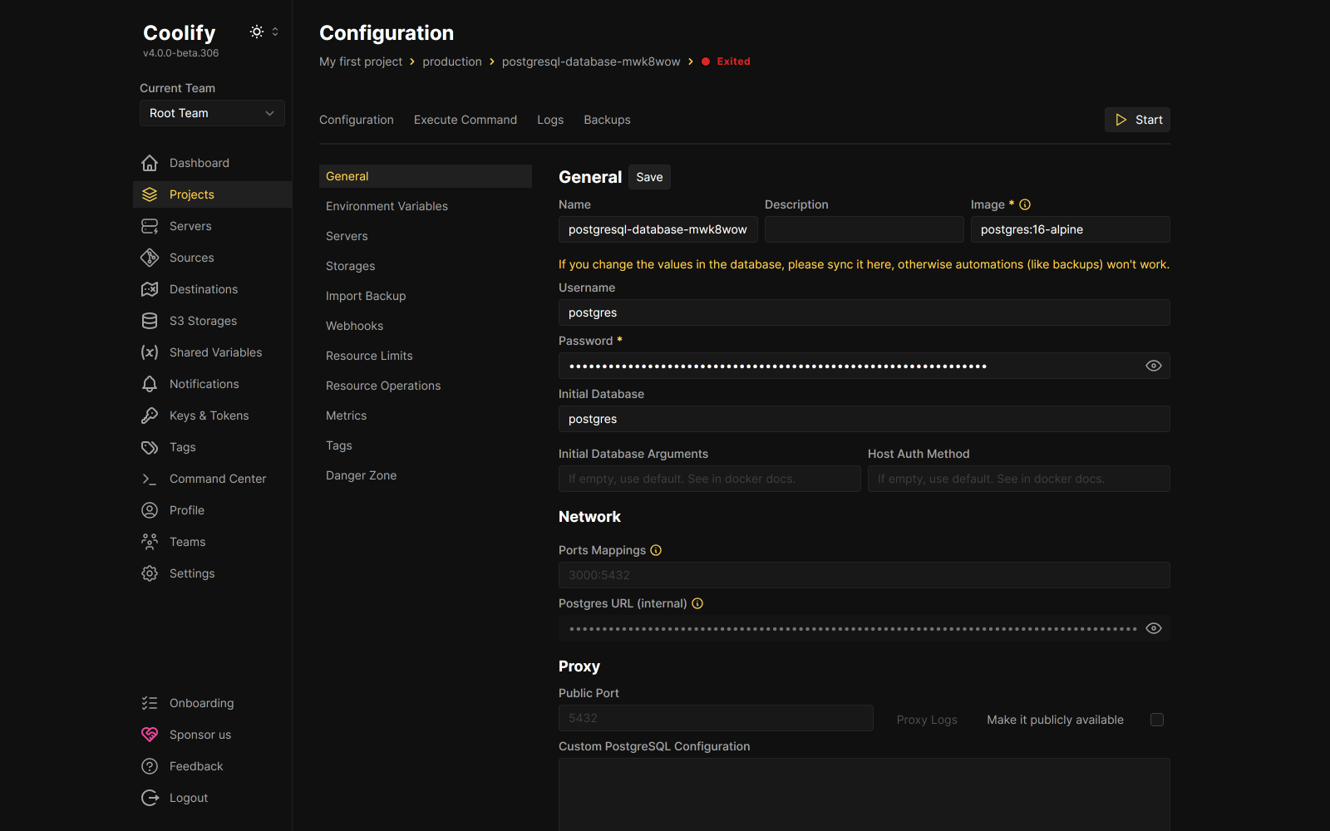Open Environment Variables section
Viewport: 1330px width, 831px height.
(x=387, y=206)
